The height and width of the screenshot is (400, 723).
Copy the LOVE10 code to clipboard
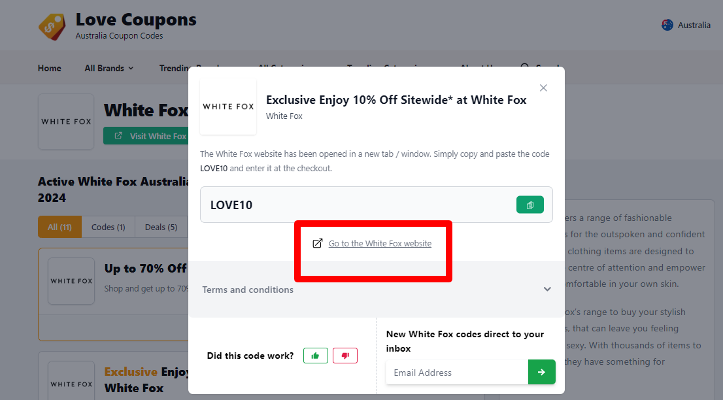530,204
